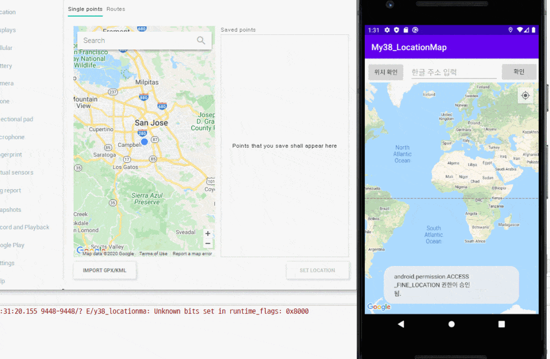The height and width of the screenshot is (359, 550).
Task: Click the IMPORT GPX/KML button
Action: (105, 270)
